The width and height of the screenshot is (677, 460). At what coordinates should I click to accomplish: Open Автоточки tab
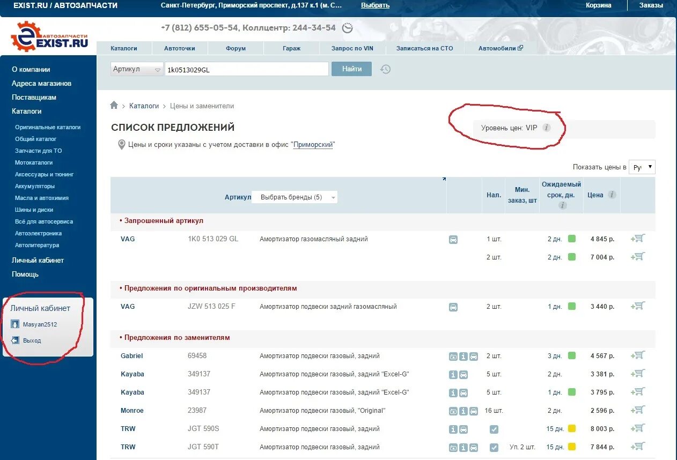pos(180,48)
